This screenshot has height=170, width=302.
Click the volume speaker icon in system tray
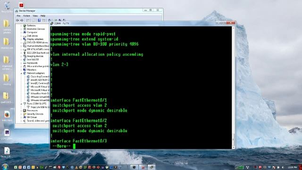pyautogui.click(x=283, y=167)
